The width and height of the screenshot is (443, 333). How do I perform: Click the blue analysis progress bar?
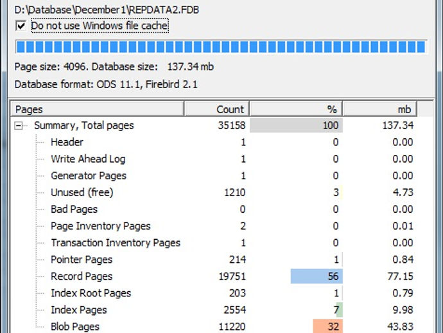pos(221,47)
